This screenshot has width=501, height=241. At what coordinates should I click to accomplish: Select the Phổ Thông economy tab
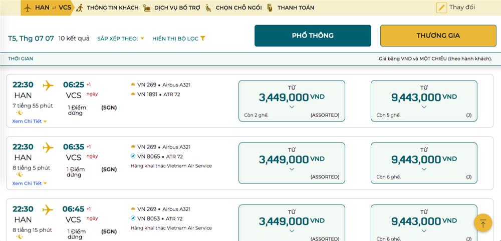(x=313, y=35)
